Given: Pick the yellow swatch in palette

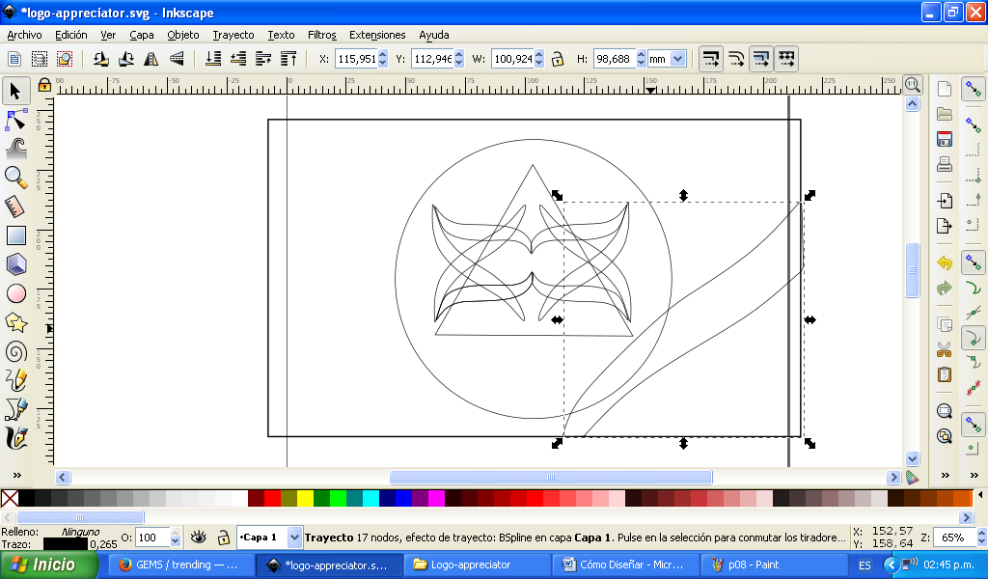Looking at the screenshot, I should 305,498.
